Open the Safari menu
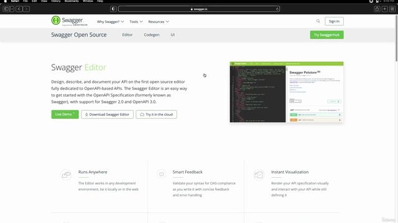The height and width of the screenshot is (223, 398). point(15,1)
